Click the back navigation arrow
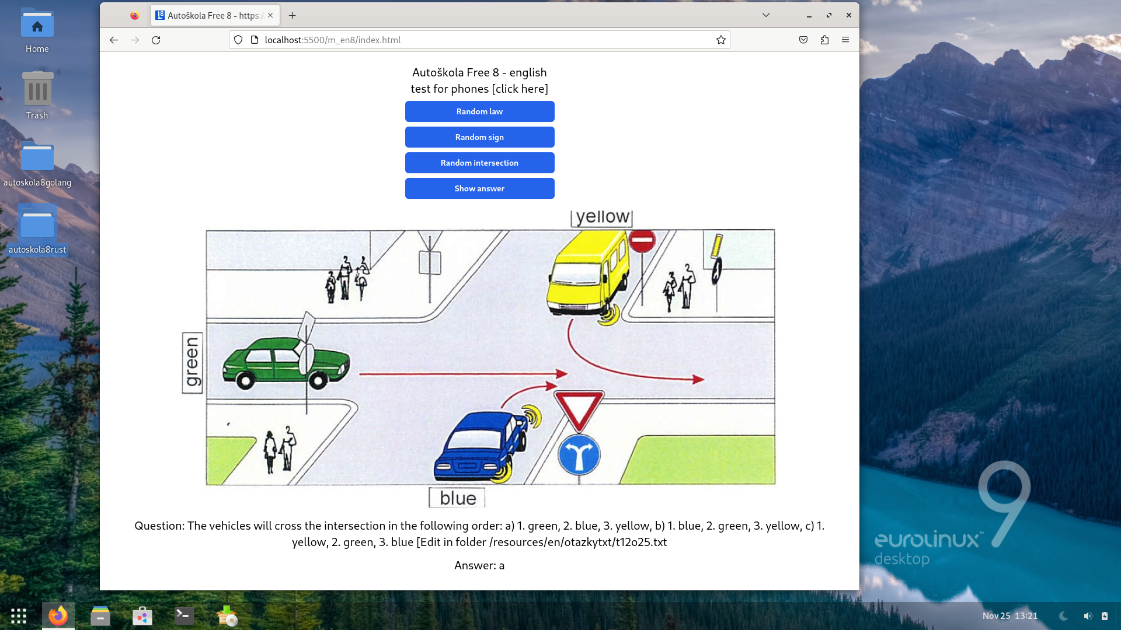This screenshot has width=1121, height=630. pos(113,40)
